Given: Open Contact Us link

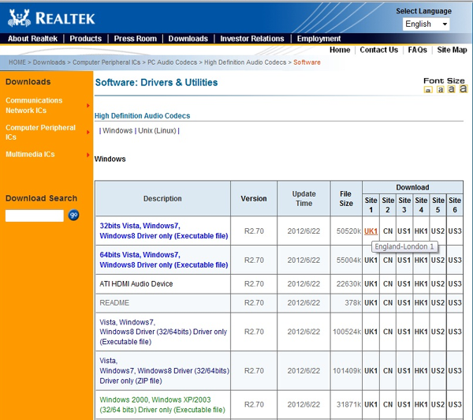Looking at the screenshot, I should (379, 50).
